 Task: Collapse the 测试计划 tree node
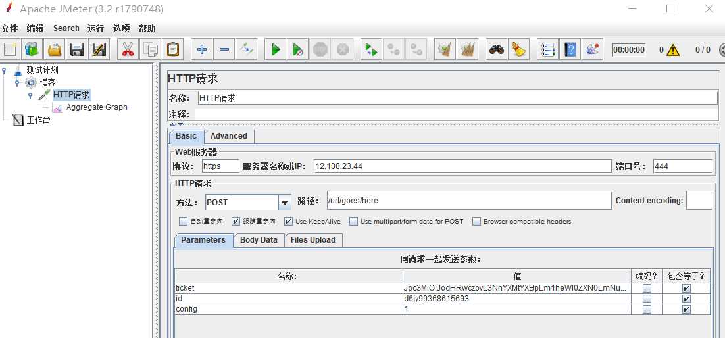[5, 71]
